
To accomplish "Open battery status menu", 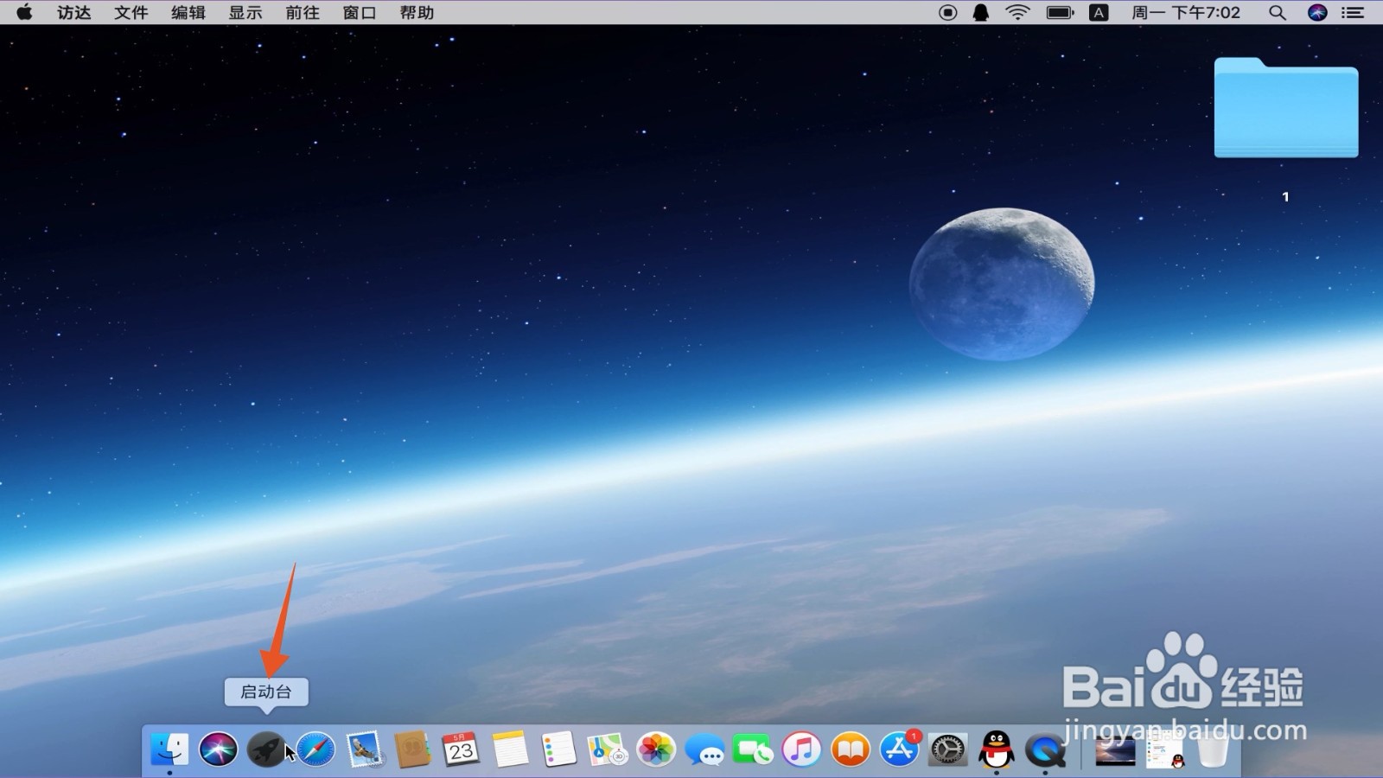I will click(x=1060, y=12).
